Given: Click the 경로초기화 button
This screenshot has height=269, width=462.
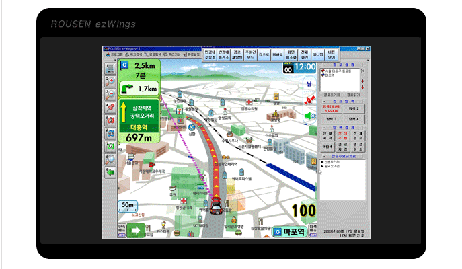Looking at the screenshot, I should click(332, 95).
